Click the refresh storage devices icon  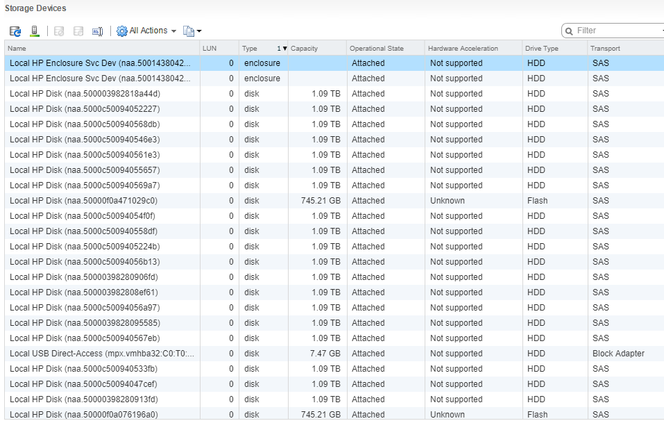point(15,31)
